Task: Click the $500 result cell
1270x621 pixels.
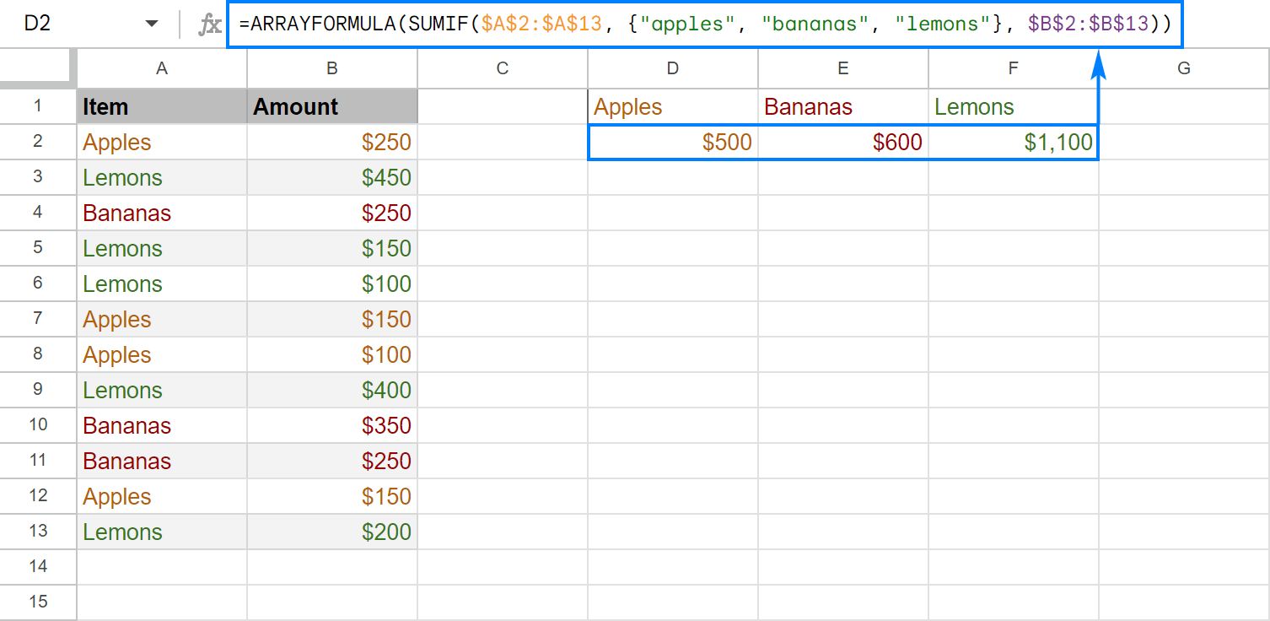Action: (673, 142)
